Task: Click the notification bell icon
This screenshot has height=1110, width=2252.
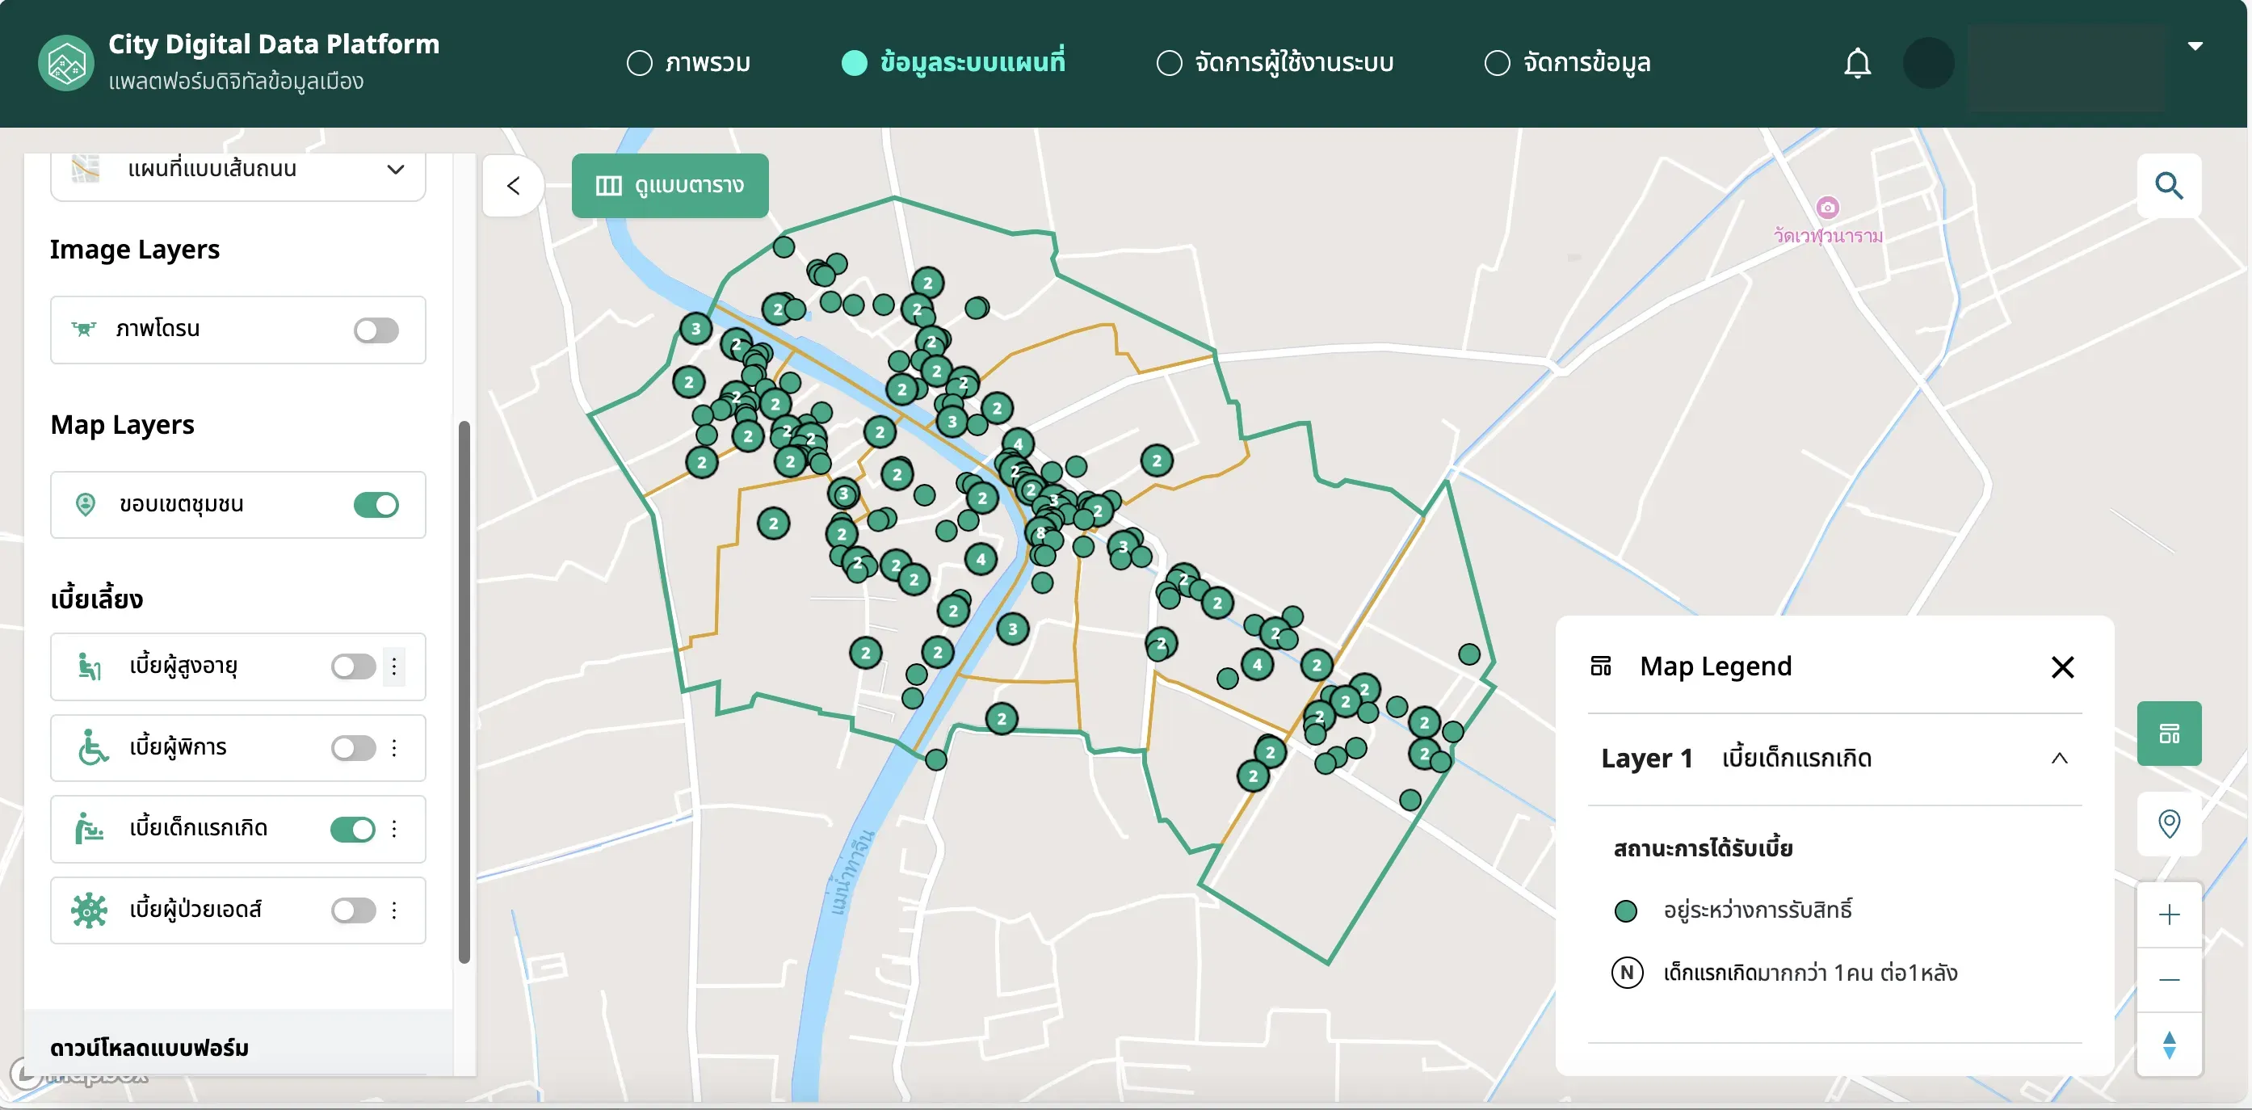Action: click(x=1857, y=63)
